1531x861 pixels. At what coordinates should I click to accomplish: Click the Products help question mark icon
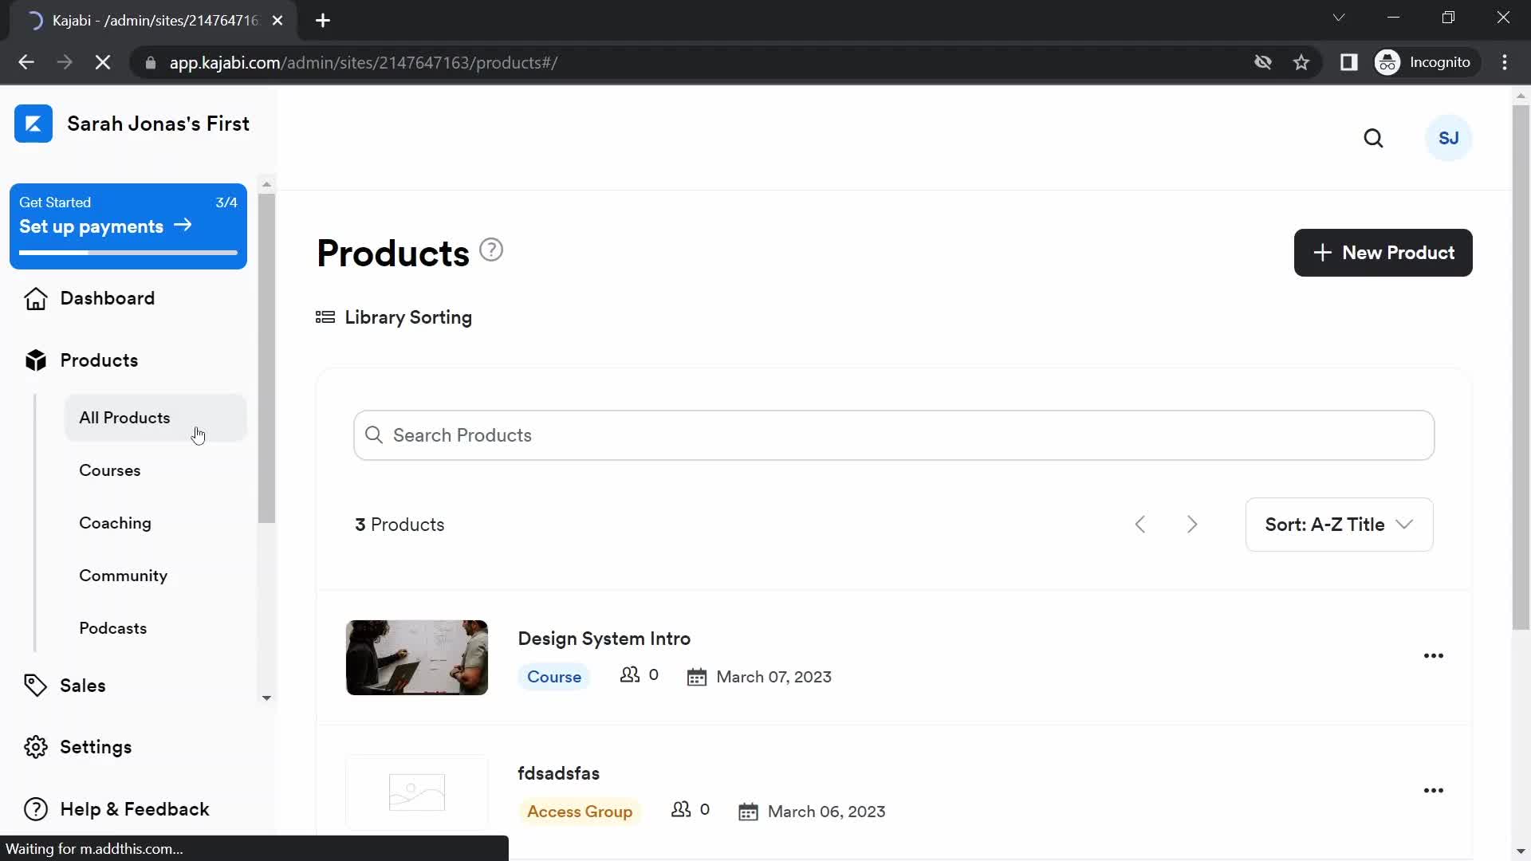[491, 250]
